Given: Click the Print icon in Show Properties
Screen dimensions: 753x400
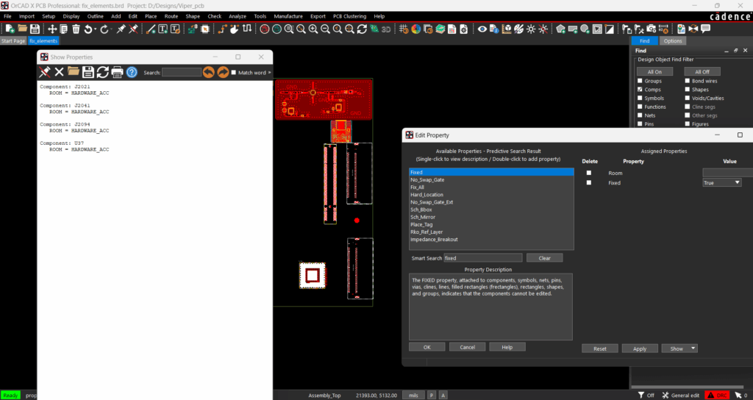Looking at the screenshot, I should point(117,72).
